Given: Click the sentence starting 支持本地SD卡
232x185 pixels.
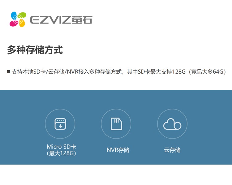Looking at the screenshot, I should click(x=119, y=72).
